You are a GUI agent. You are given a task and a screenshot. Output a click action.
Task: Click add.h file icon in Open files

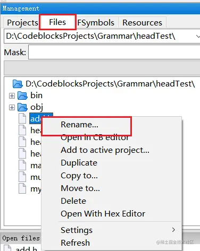pos(7,248)
